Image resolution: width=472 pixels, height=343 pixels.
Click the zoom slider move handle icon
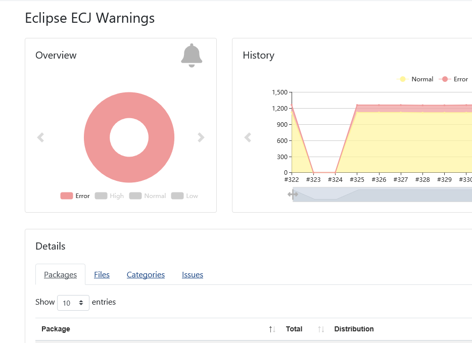[293, 194]
